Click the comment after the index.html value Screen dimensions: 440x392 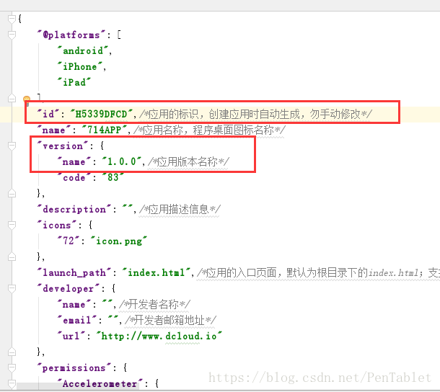click(318, 272)
